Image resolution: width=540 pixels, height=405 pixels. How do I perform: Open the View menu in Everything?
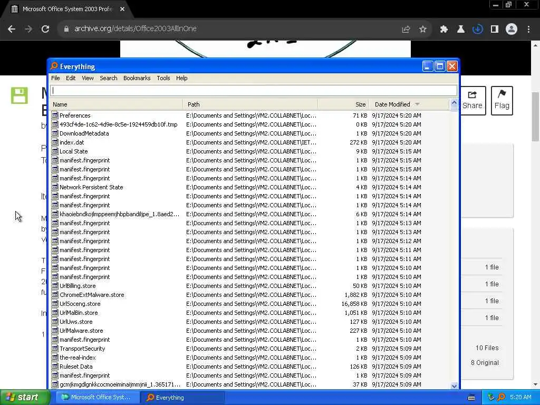click(x=88, y=78)
